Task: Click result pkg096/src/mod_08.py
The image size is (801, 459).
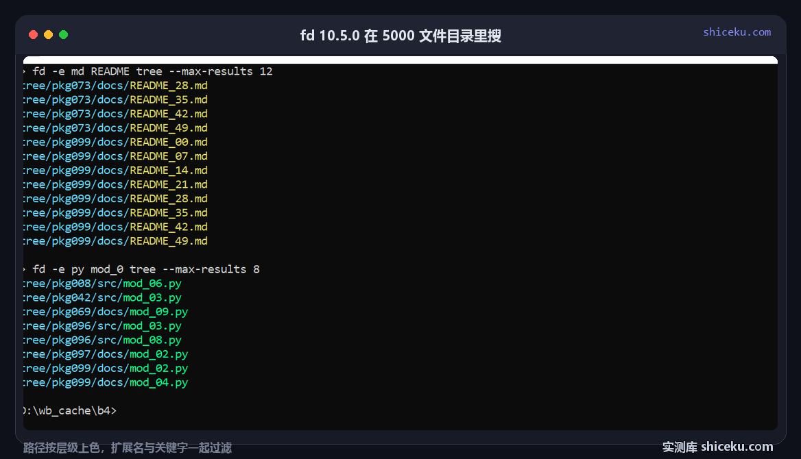Action: pyautogui.click(x=102, y=340)
